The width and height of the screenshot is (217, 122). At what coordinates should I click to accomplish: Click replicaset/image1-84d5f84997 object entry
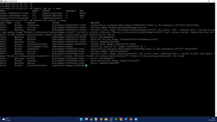click(70, 44)
